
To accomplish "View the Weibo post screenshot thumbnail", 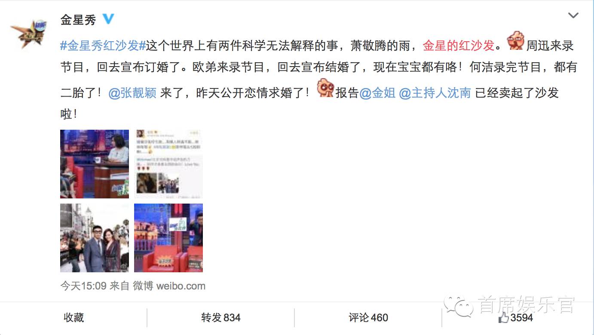I will tap(168, 164).
